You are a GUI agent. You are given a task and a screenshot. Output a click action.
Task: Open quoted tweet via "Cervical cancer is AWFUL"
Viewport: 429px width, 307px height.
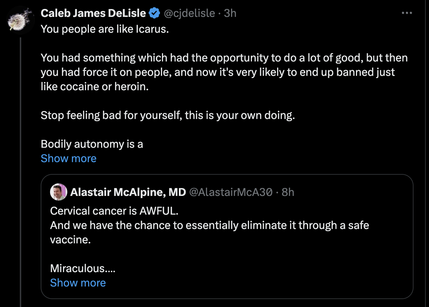[114, 211]
